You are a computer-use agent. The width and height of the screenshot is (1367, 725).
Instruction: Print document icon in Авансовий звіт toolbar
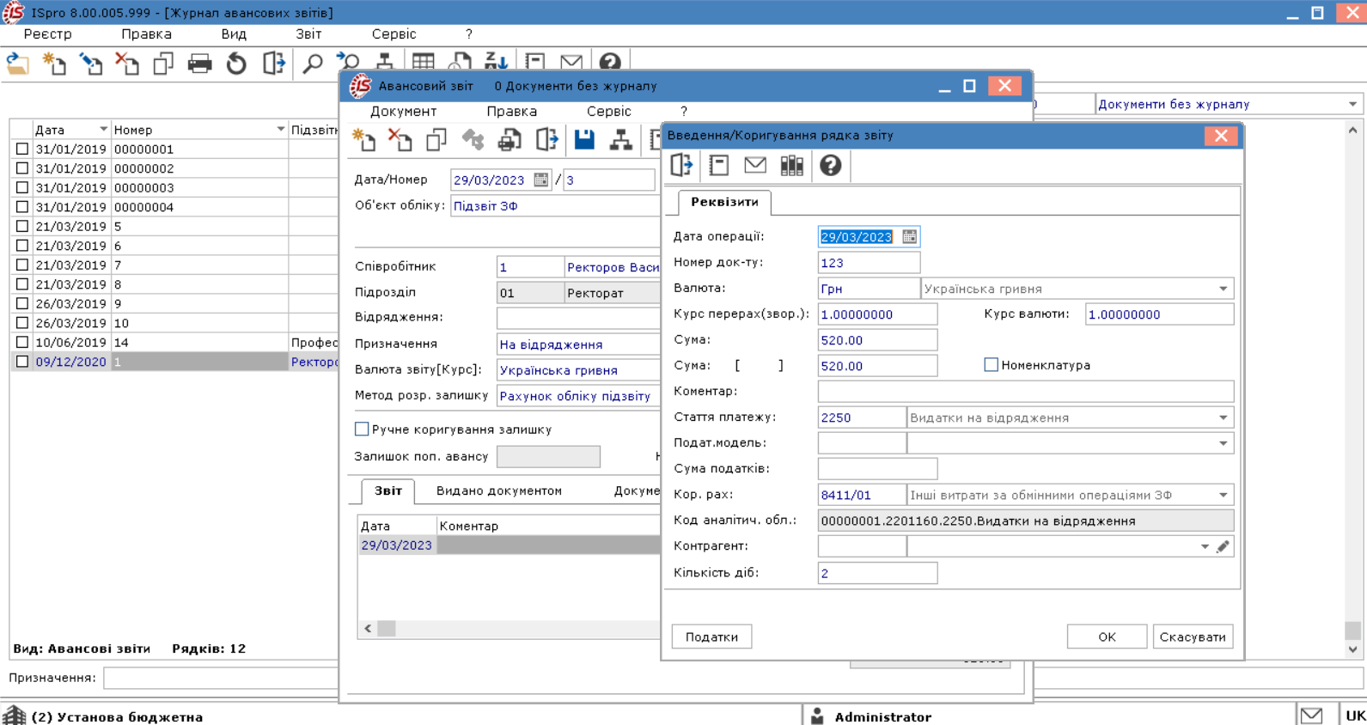coord(510,139)
